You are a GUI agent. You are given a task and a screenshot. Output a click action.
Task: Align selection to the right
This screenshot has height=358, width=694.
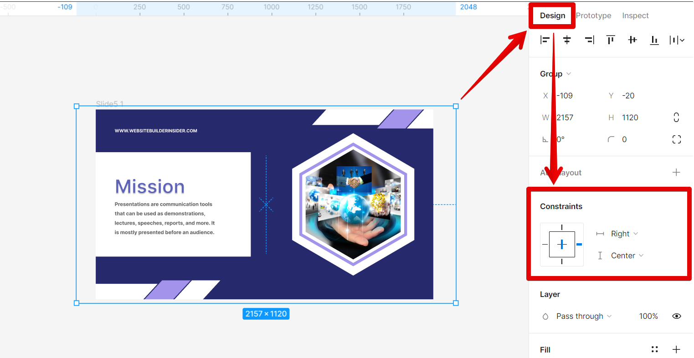tap(589, 40)
